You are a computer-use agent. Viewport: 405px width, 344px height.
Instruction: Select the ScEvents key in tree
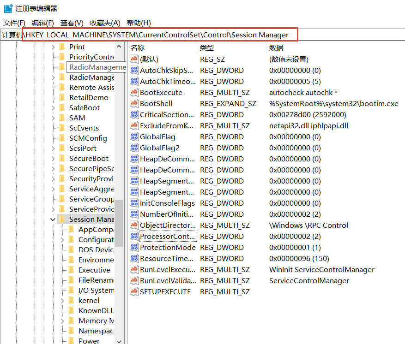pos(84,128)
